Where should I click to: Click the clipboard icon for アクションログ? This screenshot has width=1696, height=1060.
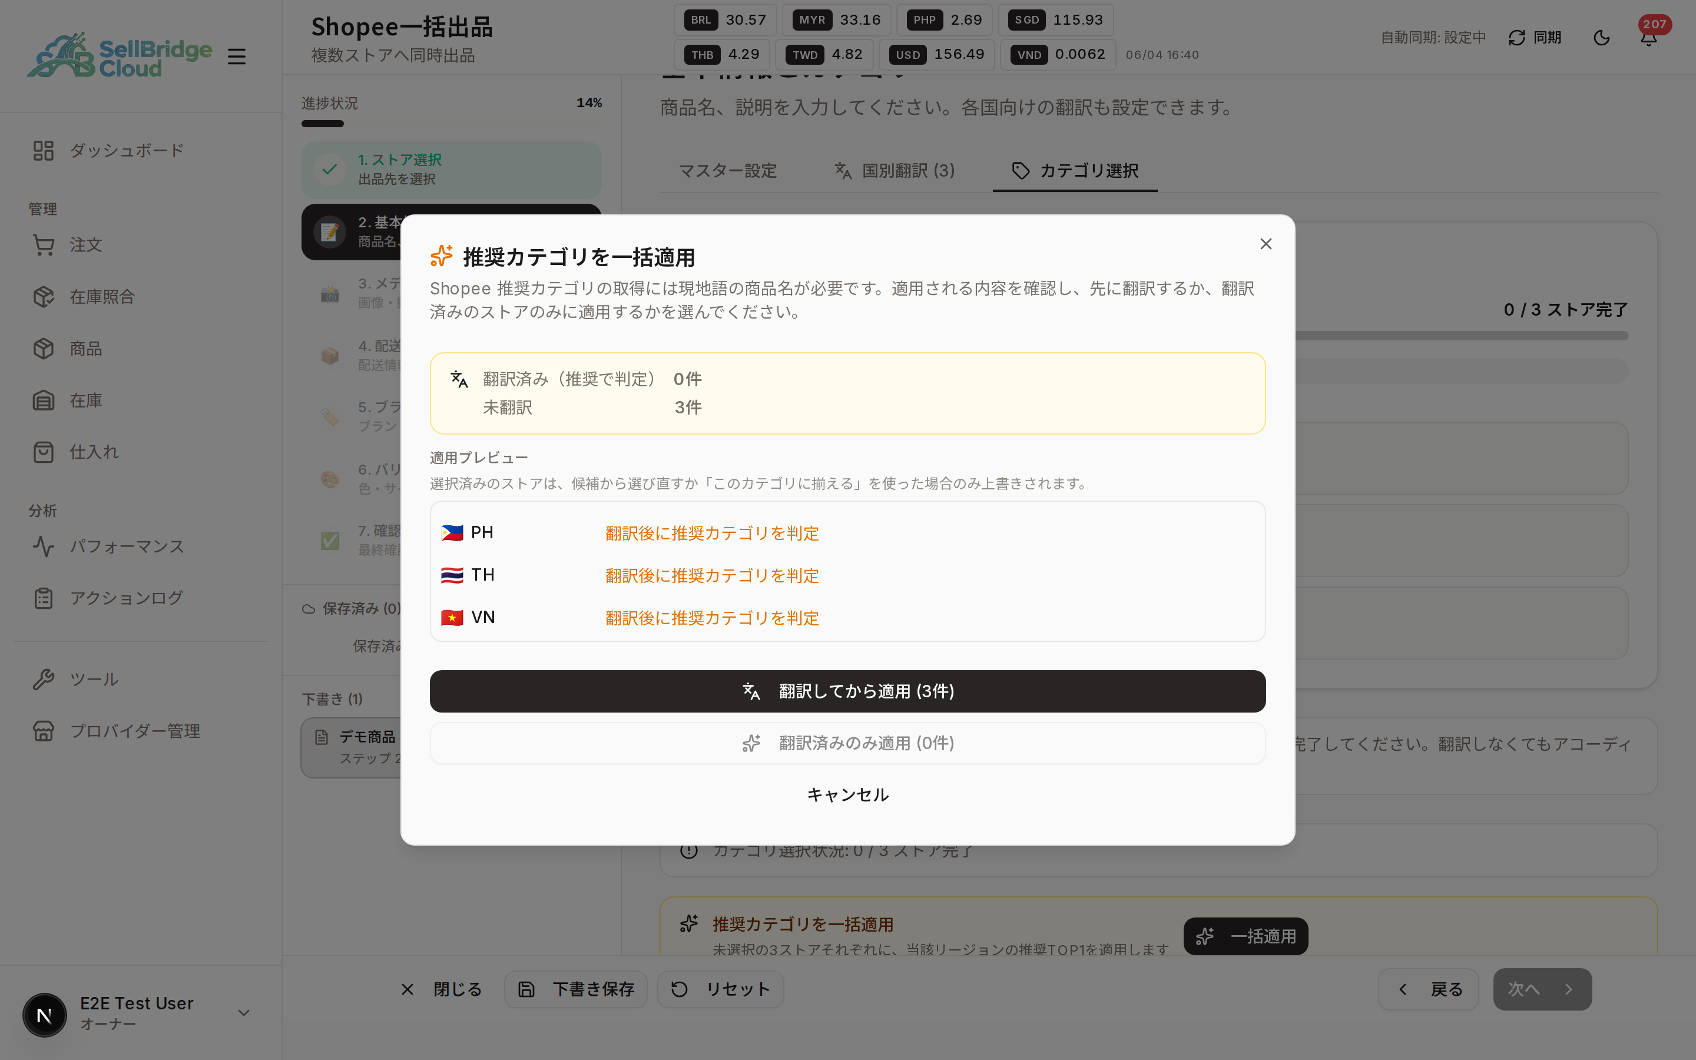click(x=44, y=598)
